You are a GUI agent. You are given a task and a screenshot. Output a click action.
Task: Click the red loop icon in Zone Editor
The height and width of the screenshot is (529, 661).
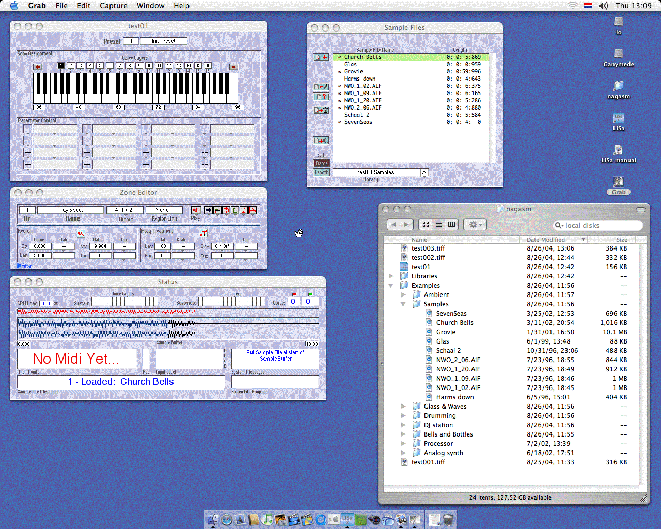pos(226,210)
